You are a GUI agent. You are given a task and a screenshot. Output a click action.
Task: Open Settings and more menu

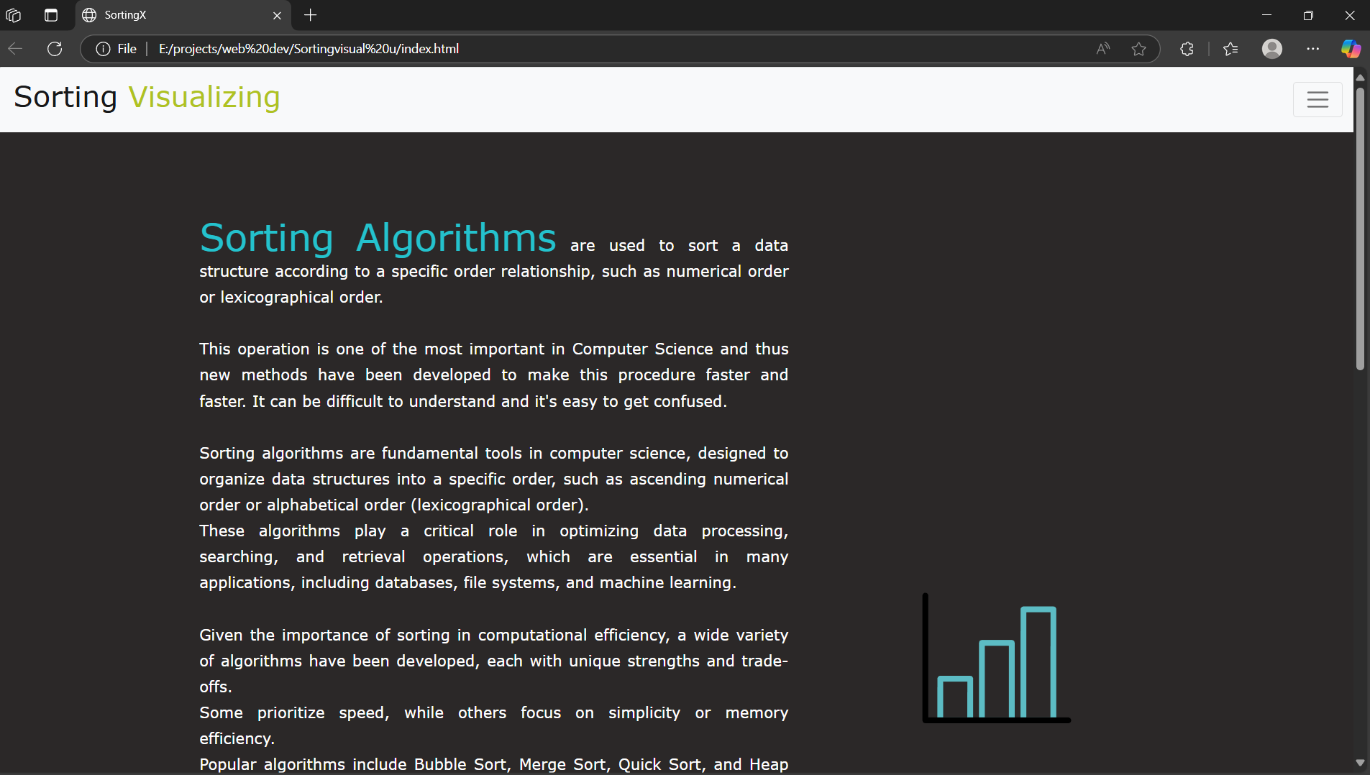(1312, 49)
